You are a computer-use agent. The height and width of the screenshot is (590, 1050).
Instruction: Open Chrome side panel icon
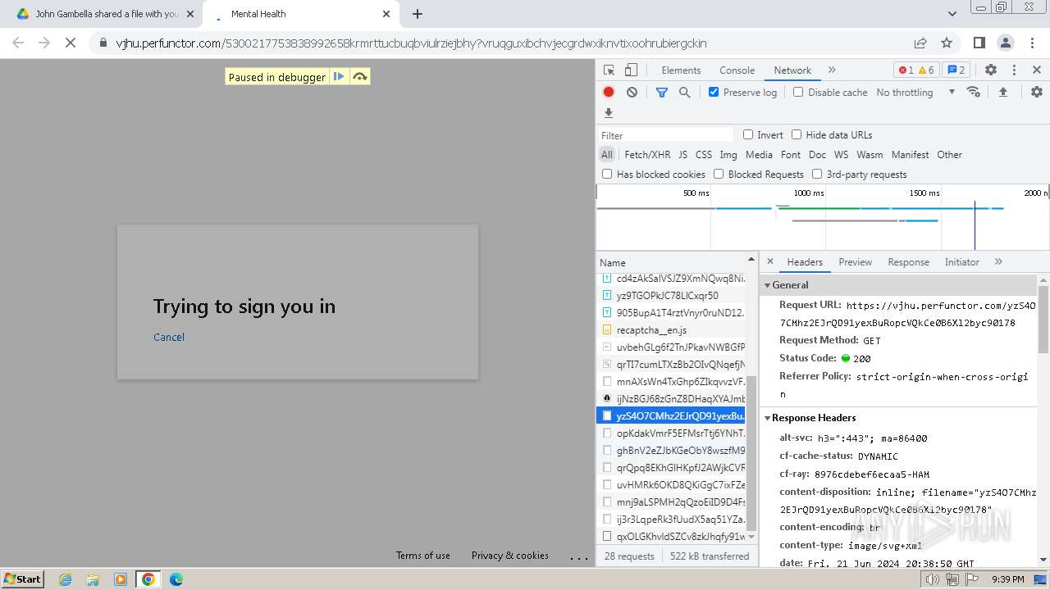pyautogui.click(x=979, y=43)
